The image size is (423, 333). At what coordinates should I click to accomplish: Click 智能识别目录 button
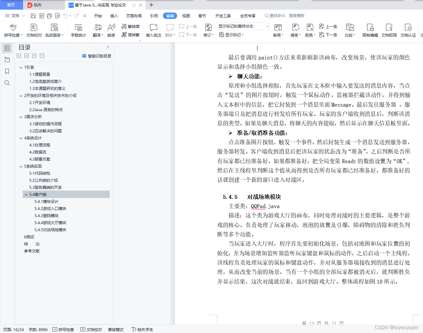pos(96,56)
